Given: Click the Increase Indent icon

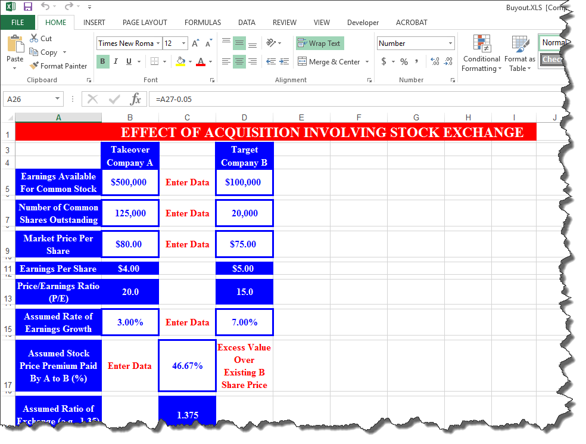Looking at the screenshot, I should tap(284, 61).
